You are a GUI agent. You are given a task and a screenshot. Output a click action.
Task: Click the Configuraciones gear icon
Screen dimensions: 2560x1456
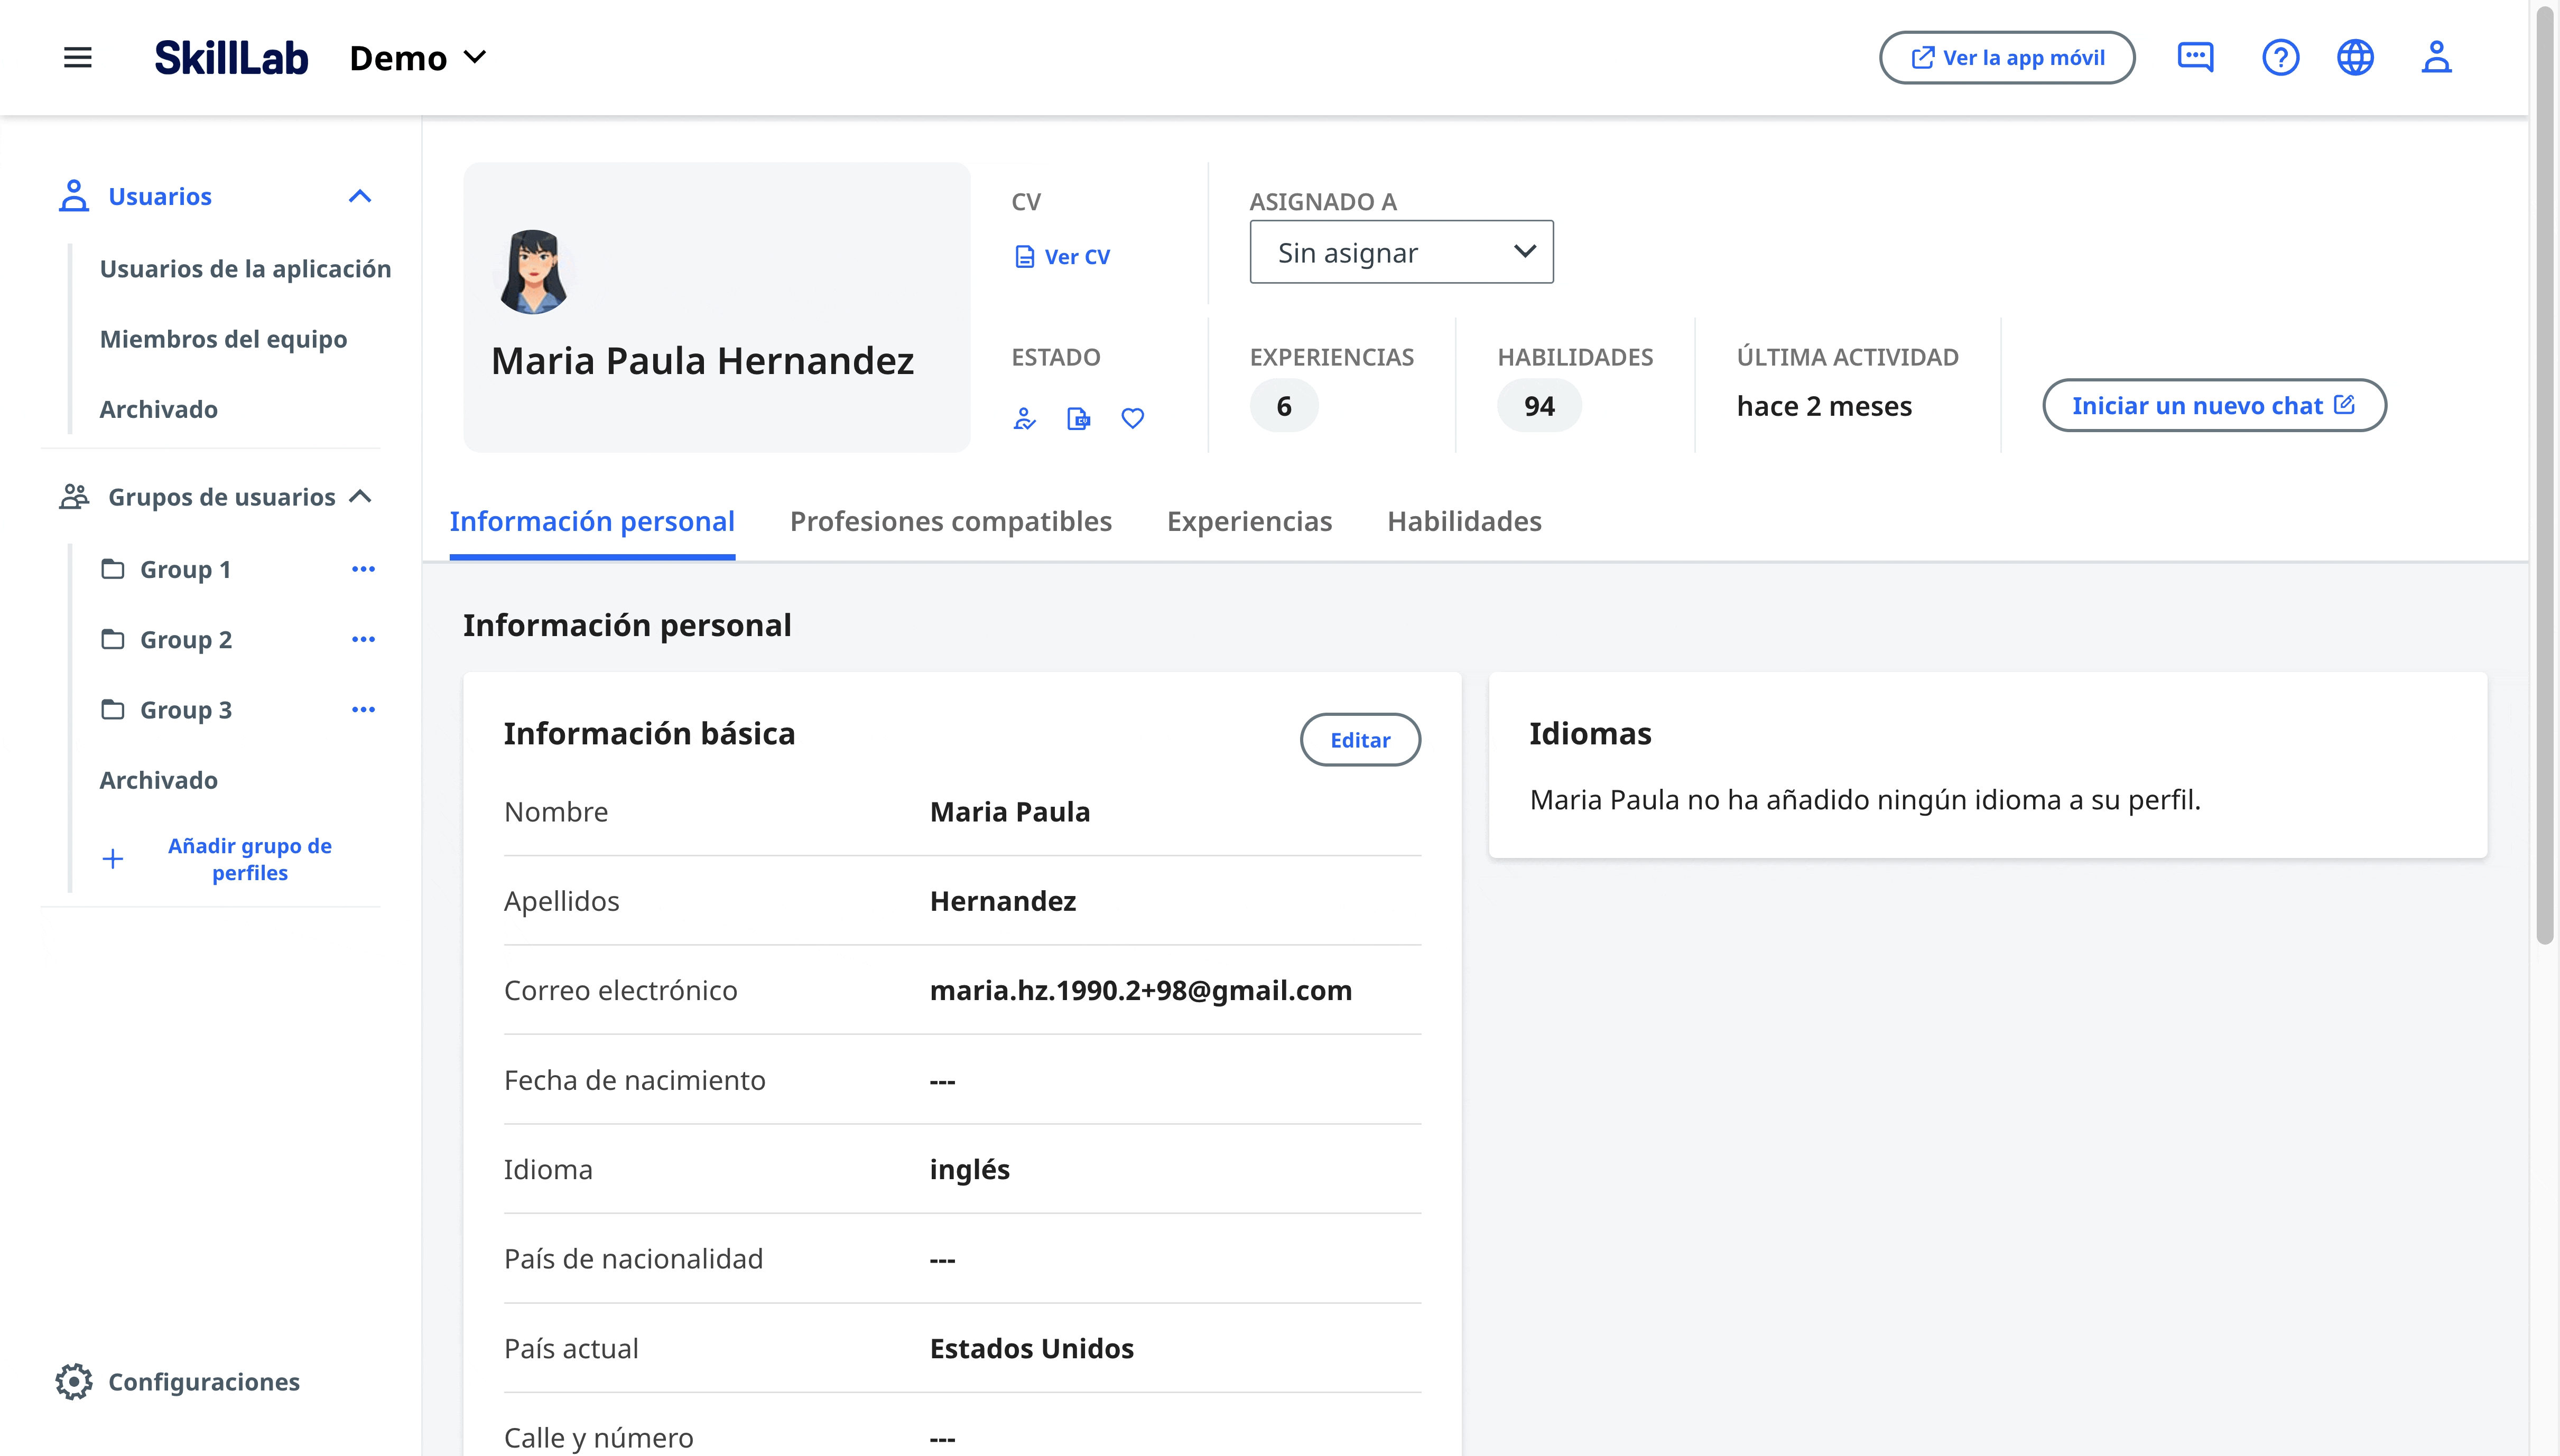(x=73, y=1381)
